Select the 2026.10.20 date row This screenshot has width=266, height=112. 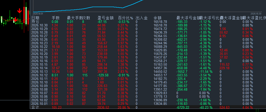pyautogui.click(x=39, y=54)
